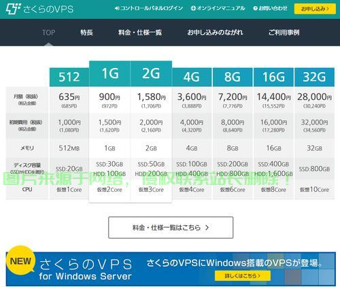The image size is (340, 287).
Task: Select the 8G plan column header
Action: (233, 77)
